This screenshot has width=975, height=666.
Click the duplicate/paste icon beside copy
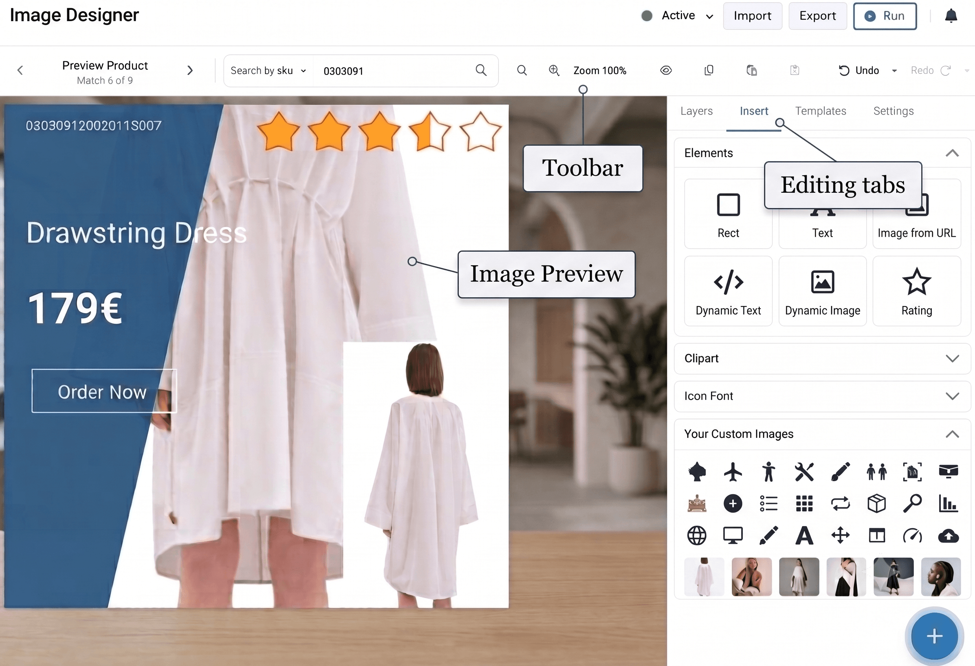point(752,70)
